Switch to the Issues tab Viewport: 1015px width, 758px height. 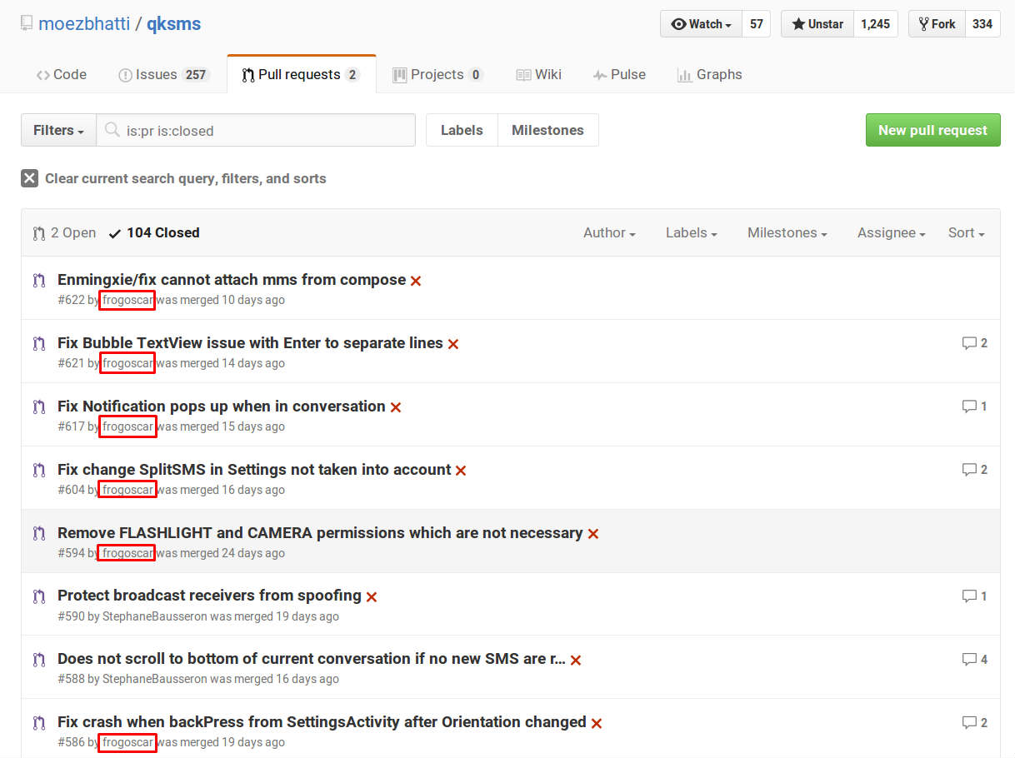point(162,75)
